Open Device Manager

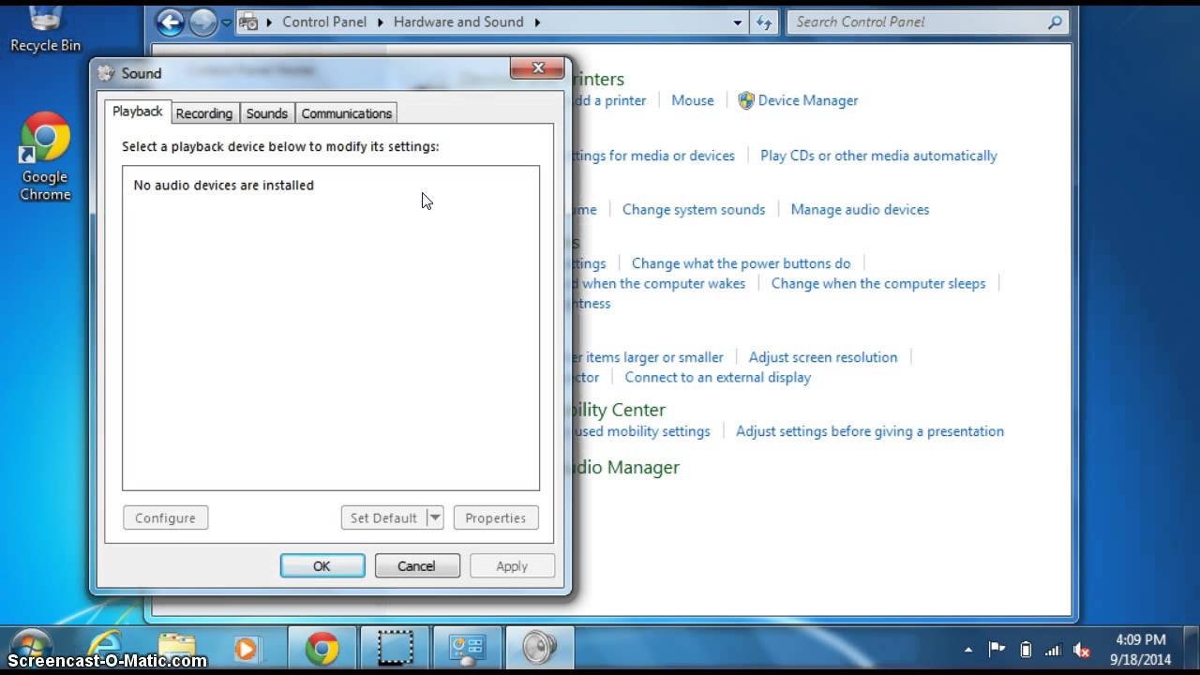(807, 100)
